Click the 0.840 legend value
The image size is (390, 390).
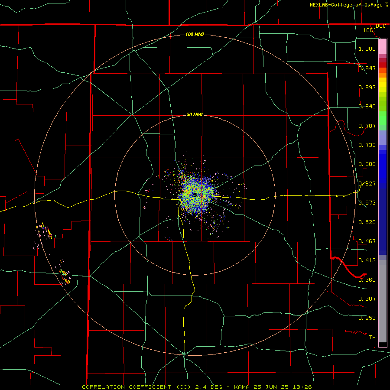click(367, 107)
